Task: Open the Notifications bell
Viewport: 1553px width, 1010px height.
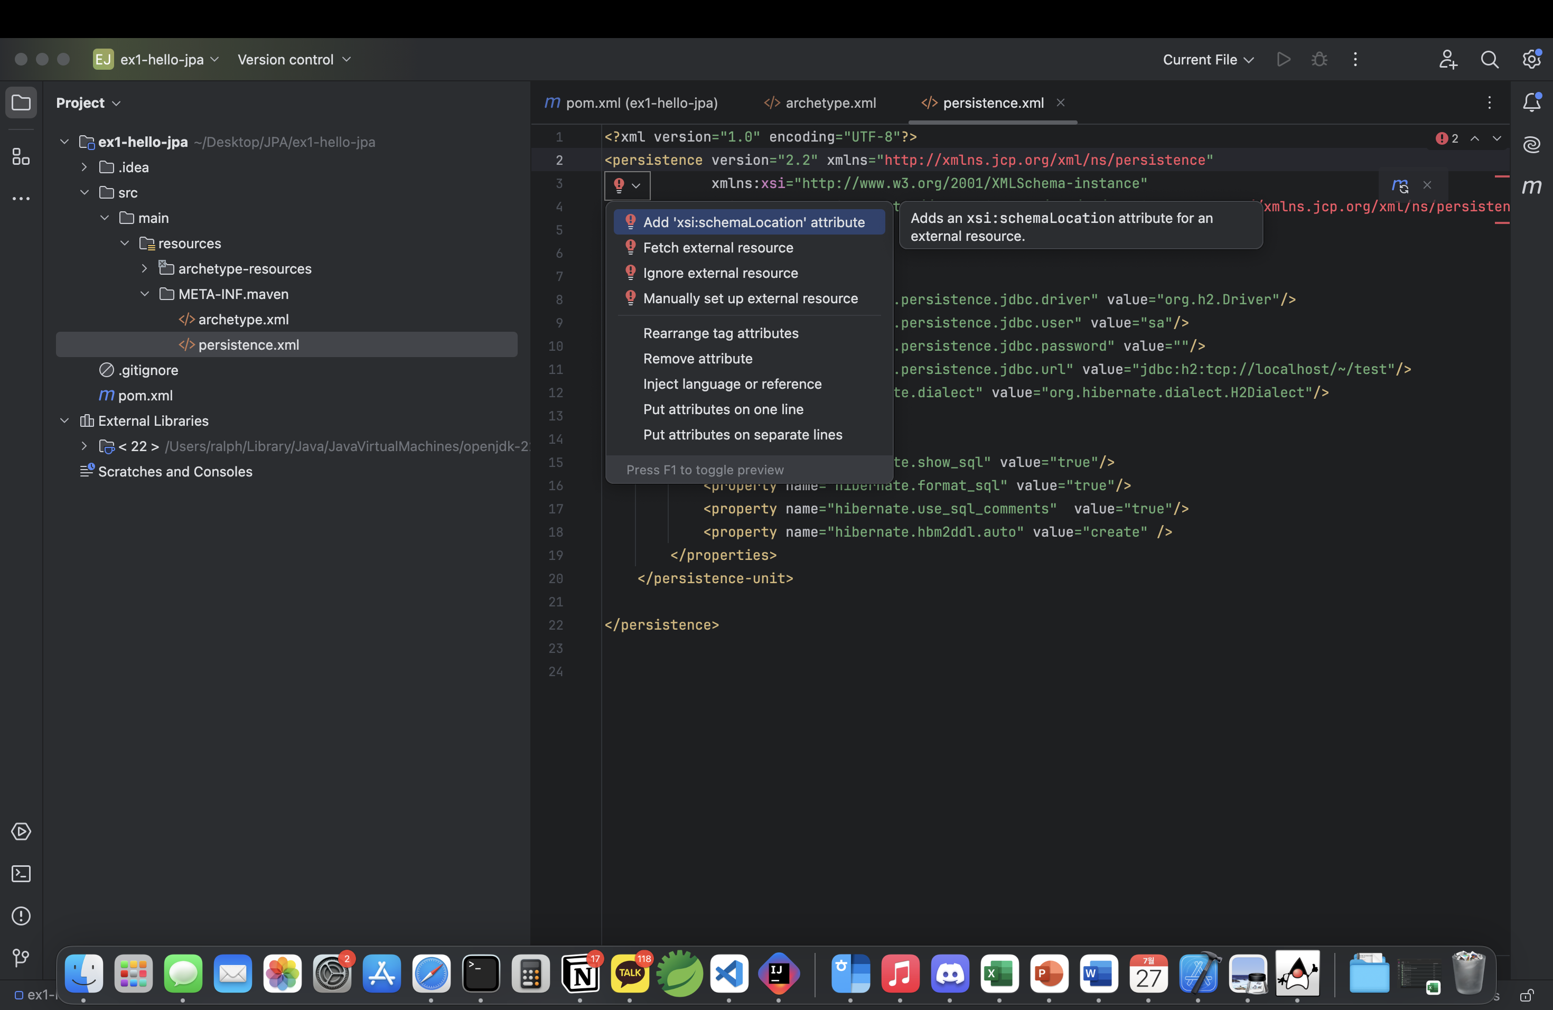Action: [1531, 102]
